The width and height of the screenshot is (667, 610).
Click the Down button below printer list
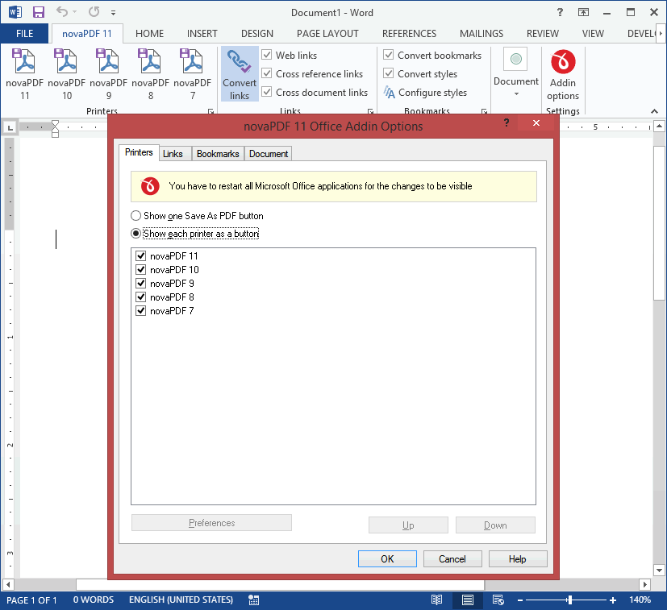[495, 525]
